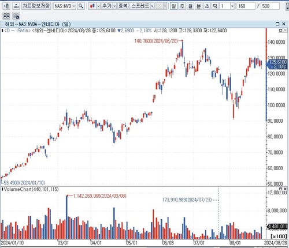
Task: Click the blue 125.6100 current price marker
Action: [x=277, y=64]
